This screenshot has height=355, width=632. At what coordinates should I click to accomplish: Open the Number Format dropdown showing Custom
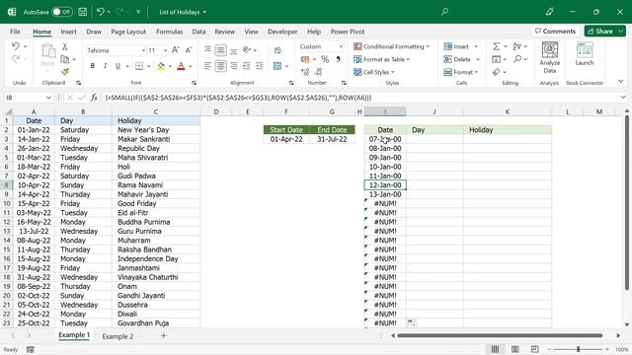[x=341, y=46]
